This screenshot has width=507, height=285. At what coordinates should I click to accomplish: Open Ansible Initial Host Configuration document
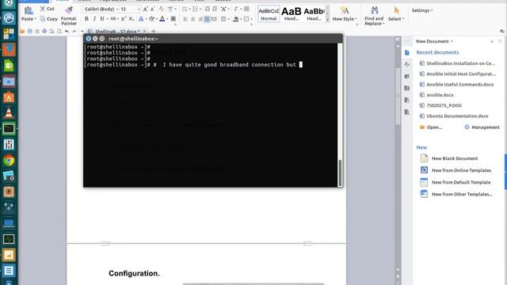(458, 74)
